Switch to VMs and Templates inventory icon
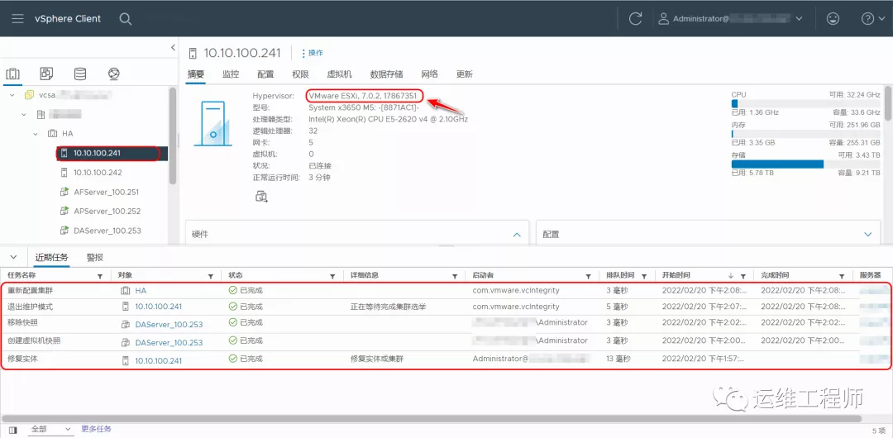The width and height of the screenshot is (893, 438). click(46, 74)
